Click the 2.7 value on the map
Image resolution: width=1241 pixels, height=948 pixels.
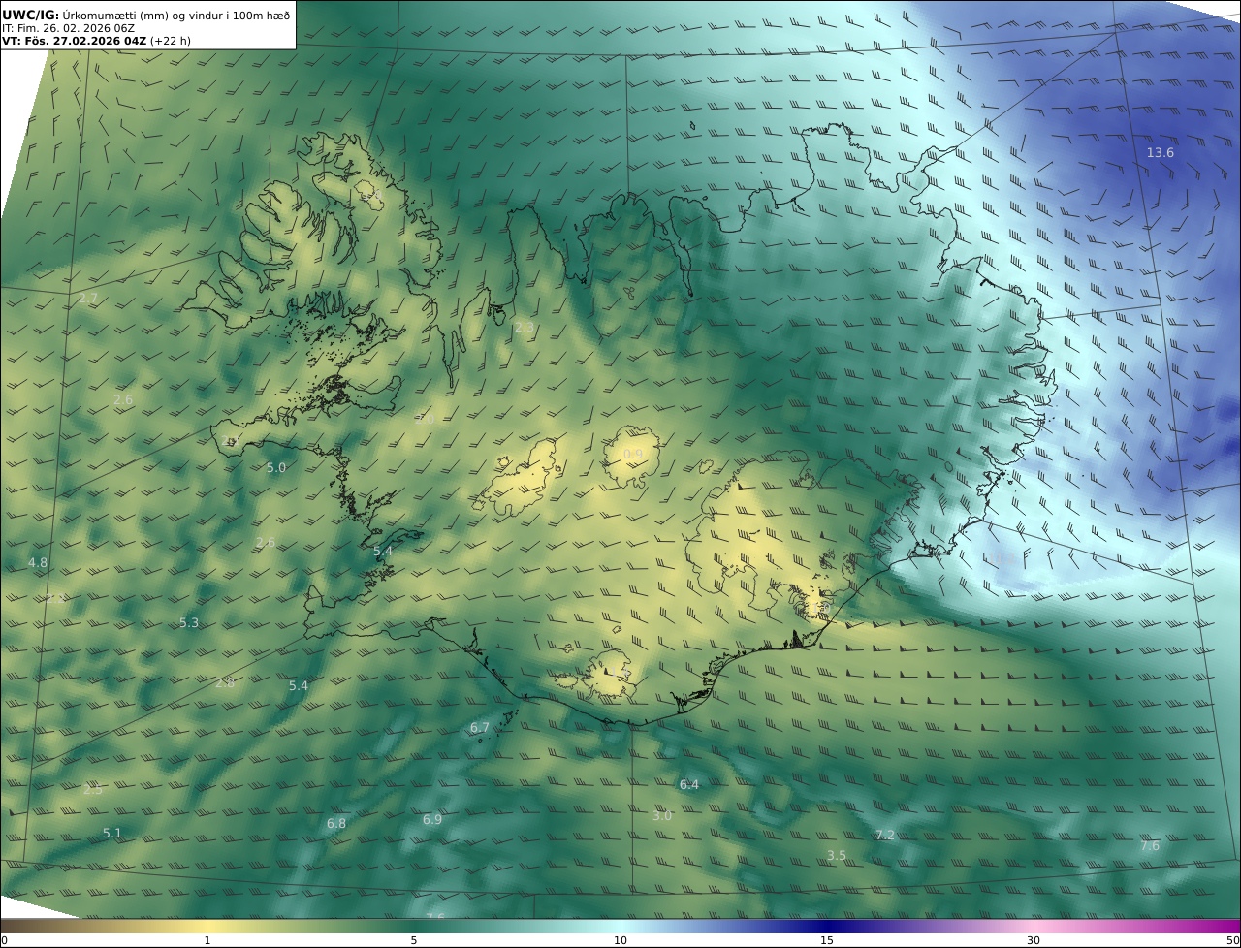click(x=88, y=298)
